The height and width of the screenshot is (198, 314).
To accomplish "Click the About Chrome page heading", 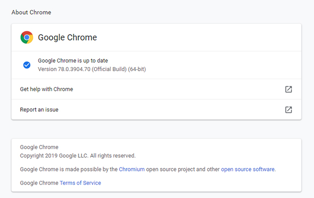I will [31, 12].
